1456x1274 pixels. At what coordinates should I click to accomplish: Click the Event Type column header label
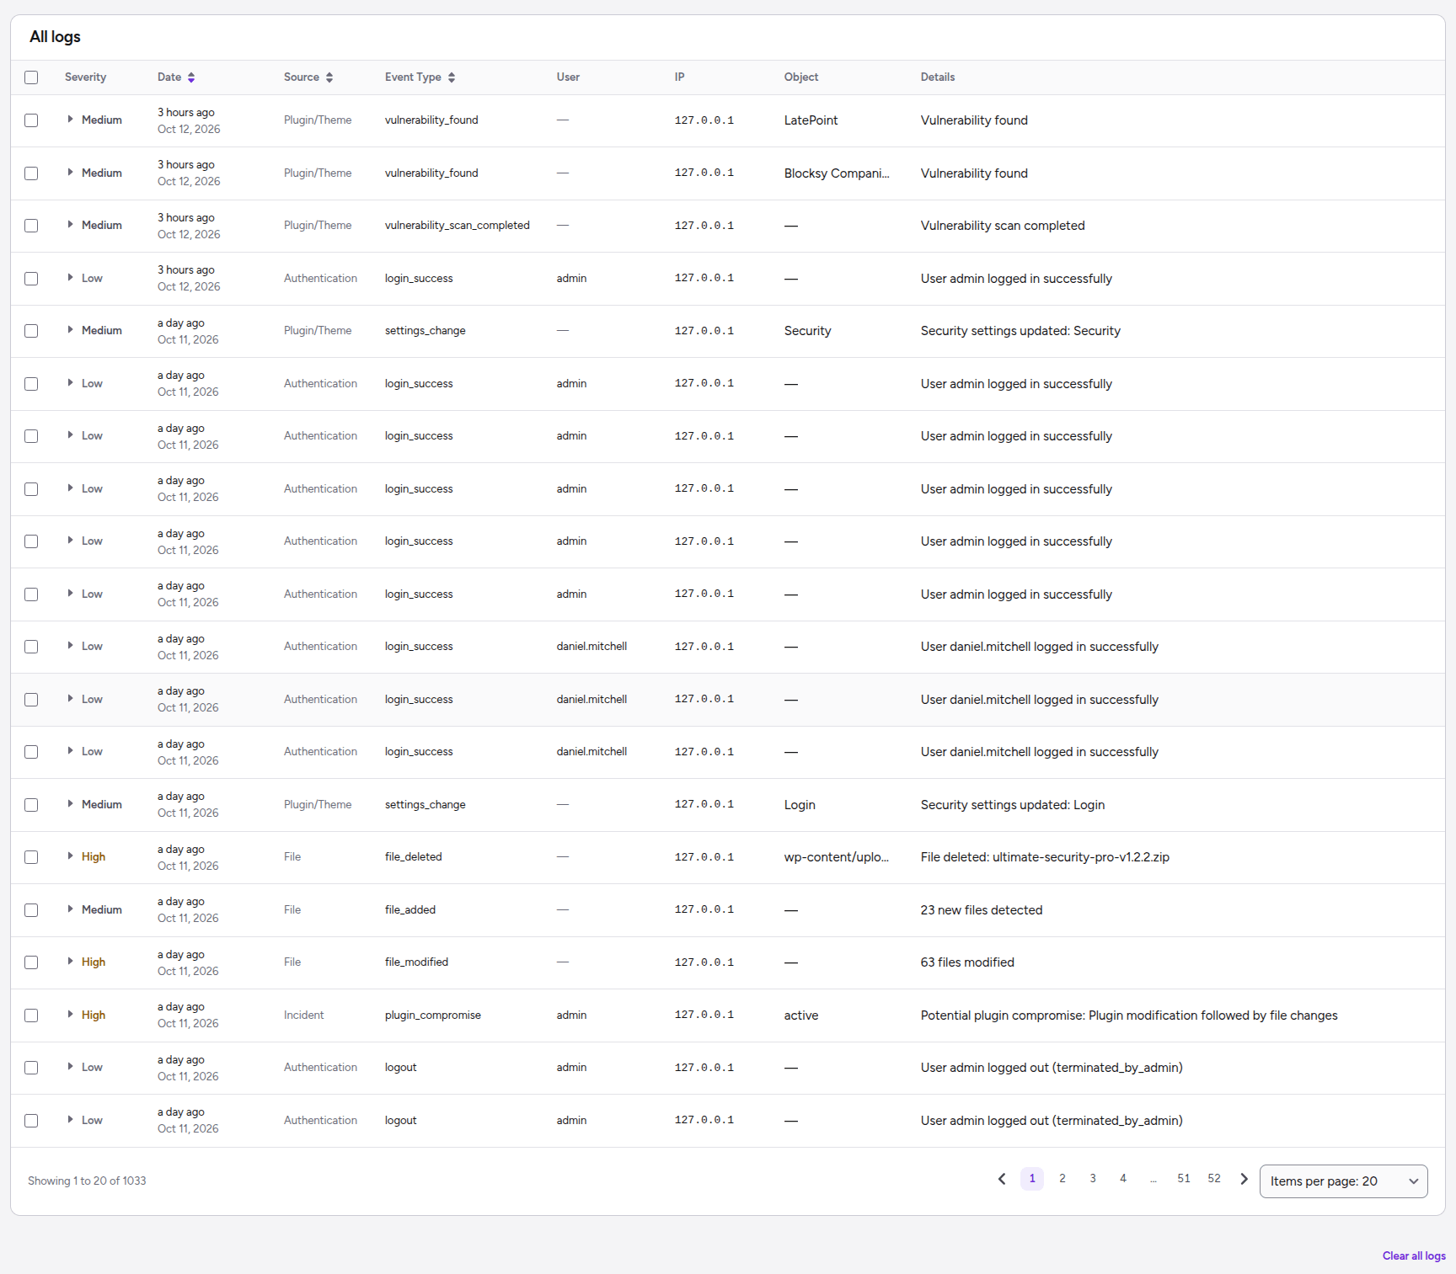tap(413, 77)
